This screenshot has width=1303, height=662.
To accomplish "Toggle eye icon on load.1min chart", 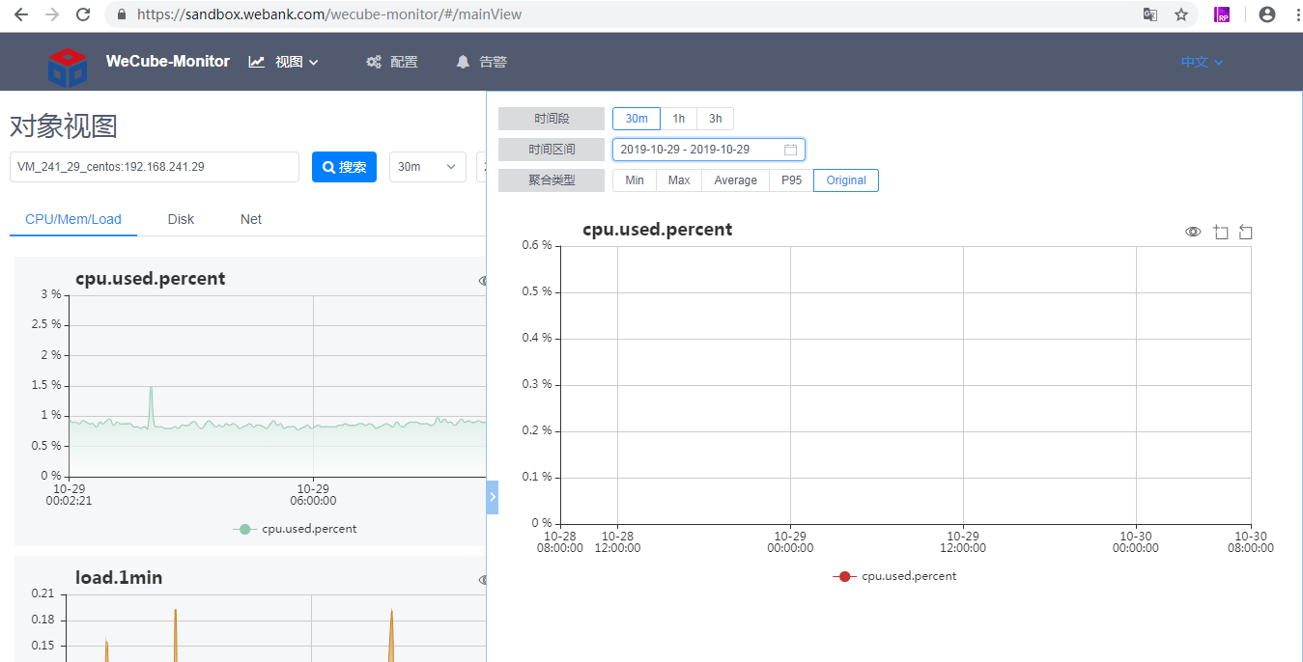I will click(x=482, y=580).
